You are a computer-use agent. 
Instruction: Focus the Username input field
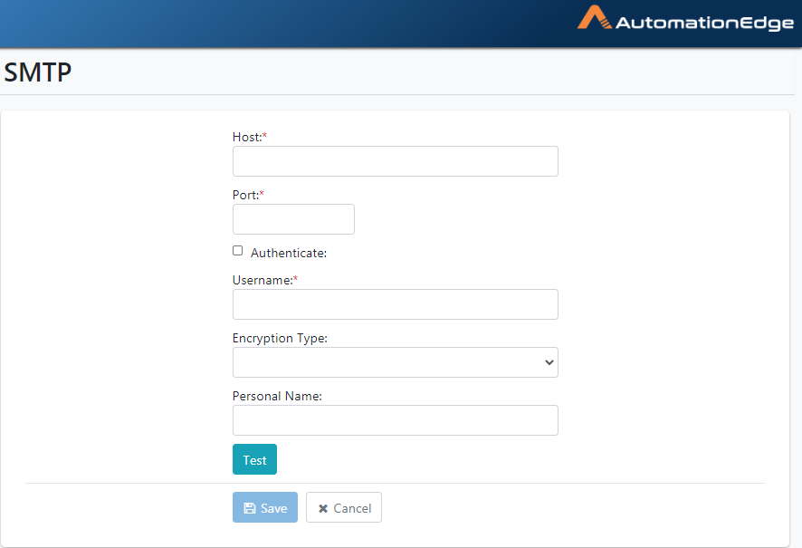point(396,304)
